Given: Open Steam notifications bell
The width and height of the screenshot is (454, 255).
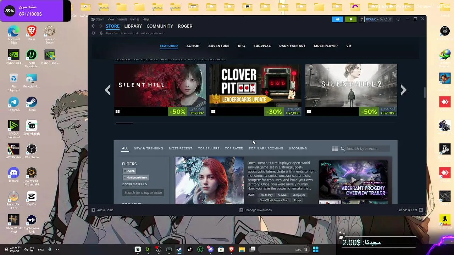Looking at the screenshot, I should point(351,19).
